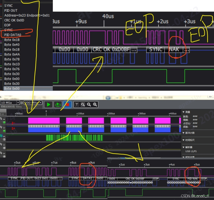The height and width of the screenshot is (200, 214).
Task: Click the highlighted Byte 0x00 row
Action: 28,88
